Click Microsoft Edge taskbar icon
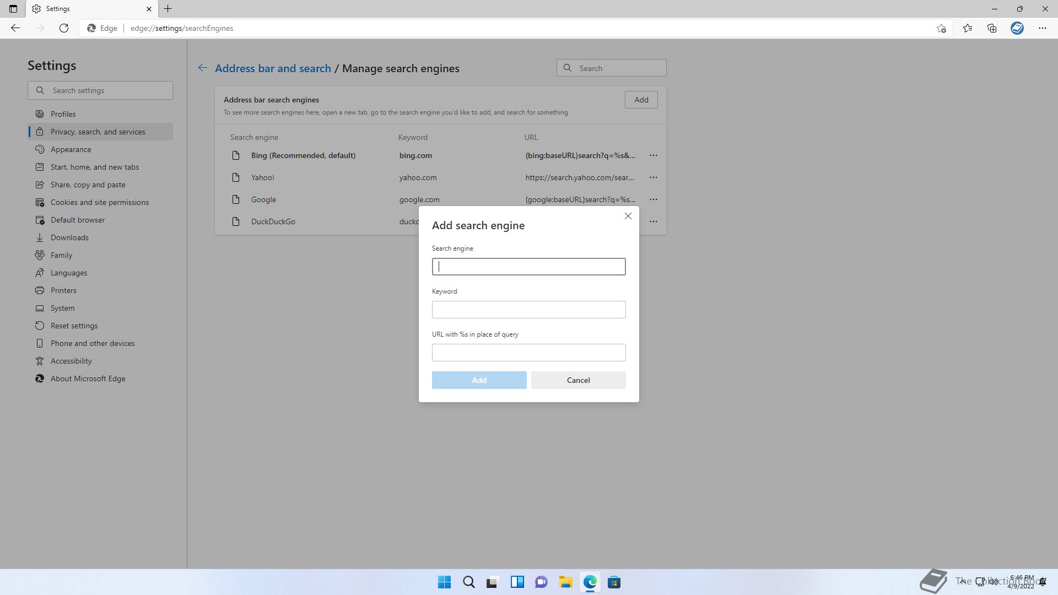 pyautogui.click(x=590, y=582)
